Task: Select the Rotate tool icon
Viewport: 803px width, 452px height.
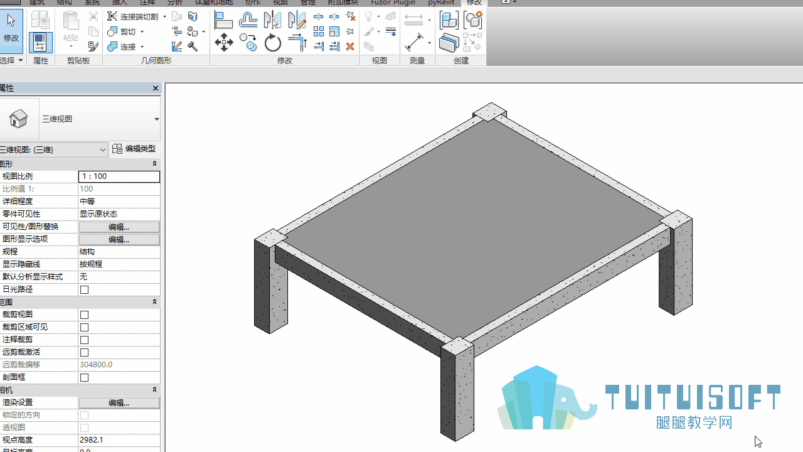Action: pos(272,43)
